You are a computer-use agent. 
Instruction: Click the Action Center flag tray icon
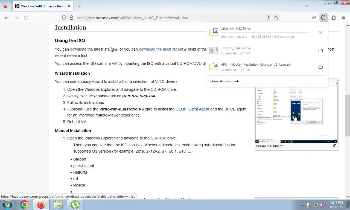(309, 205)
